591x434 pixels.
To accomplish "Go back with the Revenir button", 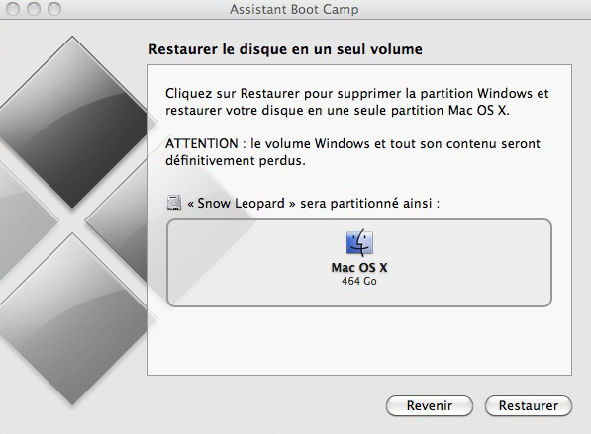I will coord(430,405).
